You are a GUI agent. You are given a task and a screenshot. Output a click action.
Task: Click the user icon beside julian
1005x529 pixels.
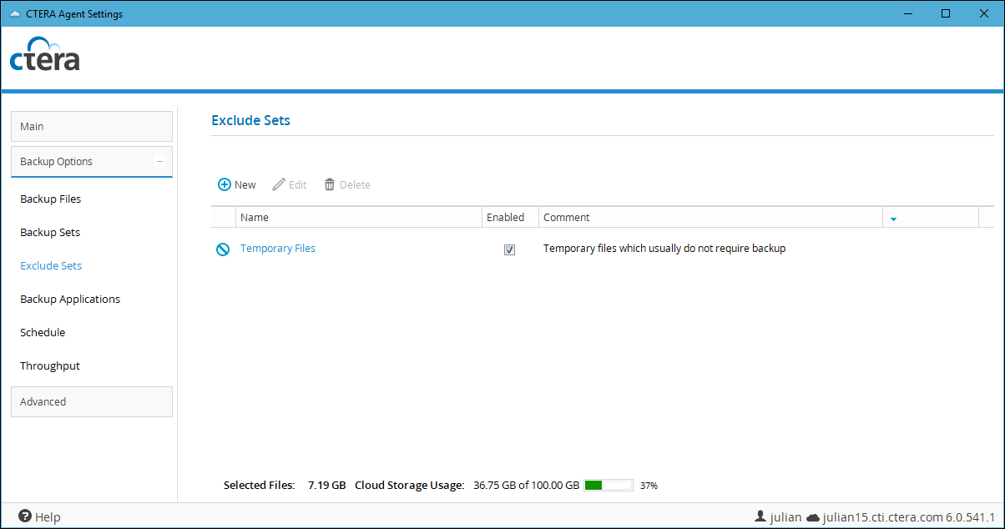(x=760, y=516)
